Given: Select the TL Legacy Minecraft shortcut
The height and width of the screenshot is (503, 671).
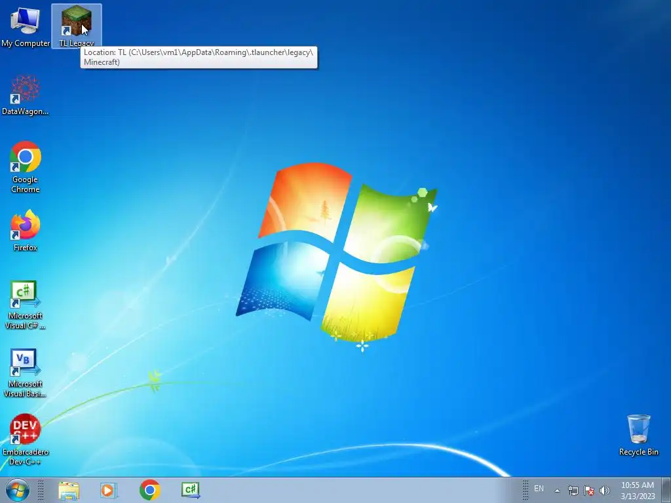Looking at the screenshot, I should click(77, 26).
